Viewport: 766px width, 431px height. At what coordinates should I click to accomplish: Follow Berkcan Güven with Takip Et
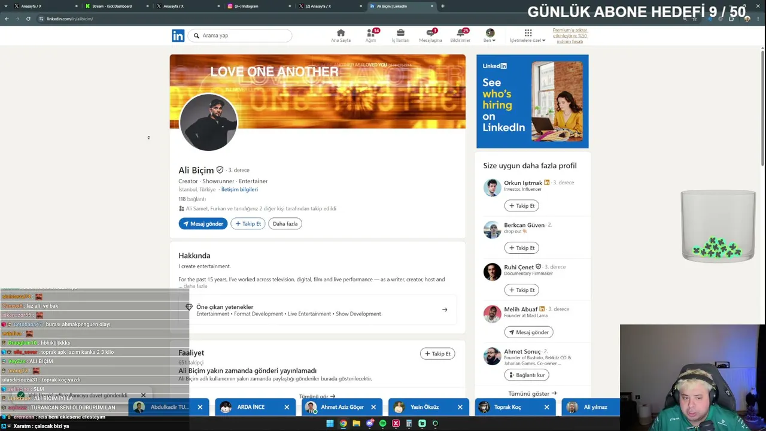tap(522, 248)
